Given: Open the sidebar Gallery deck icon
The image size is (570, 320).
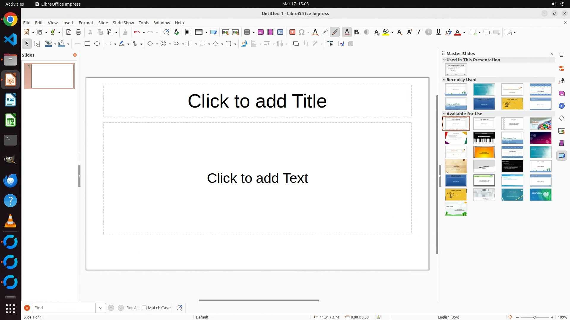Looking at the screenshot, I should 562,93.
